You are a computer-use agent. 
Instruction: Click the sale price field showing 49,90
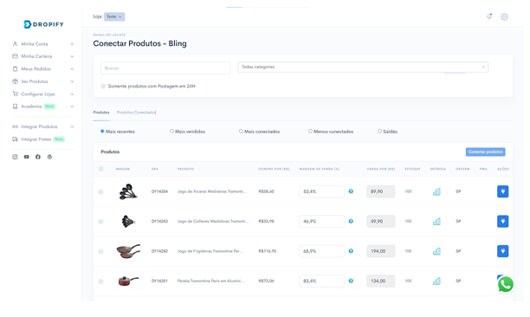point(380,222)
